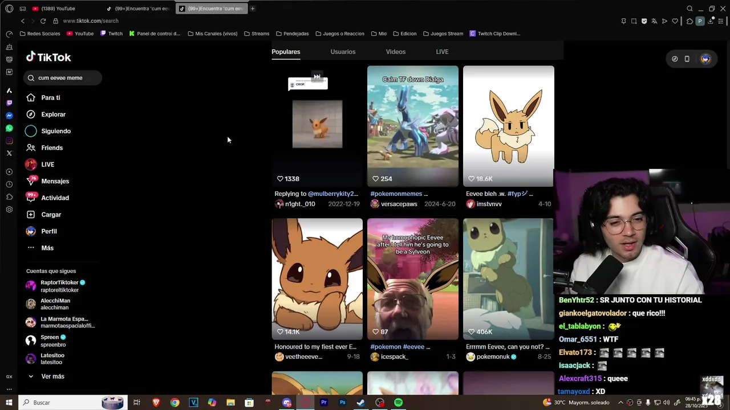Image resolution: width=730 pixels, height=410 pixels.
Task: Click the phone app icon on TikTok
Action: coord(687,59)
